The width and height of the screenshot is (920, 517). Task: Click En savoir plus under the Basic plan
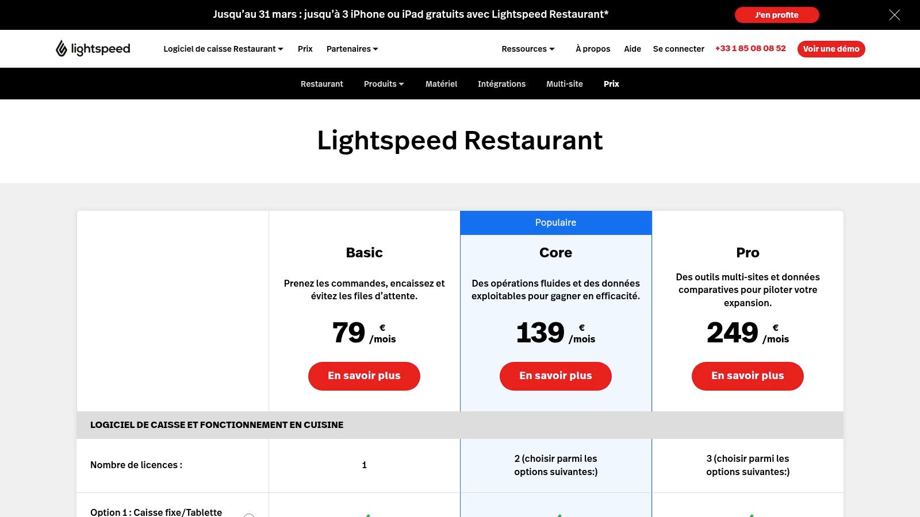(x=364, y=376)
